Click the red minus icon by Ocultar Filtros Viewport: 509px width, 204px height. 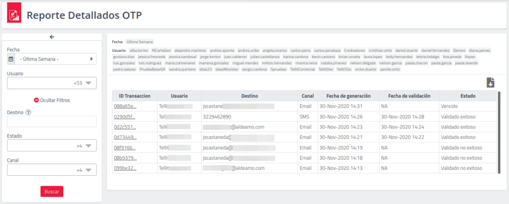pyautogui.click(x=36, y=100)
